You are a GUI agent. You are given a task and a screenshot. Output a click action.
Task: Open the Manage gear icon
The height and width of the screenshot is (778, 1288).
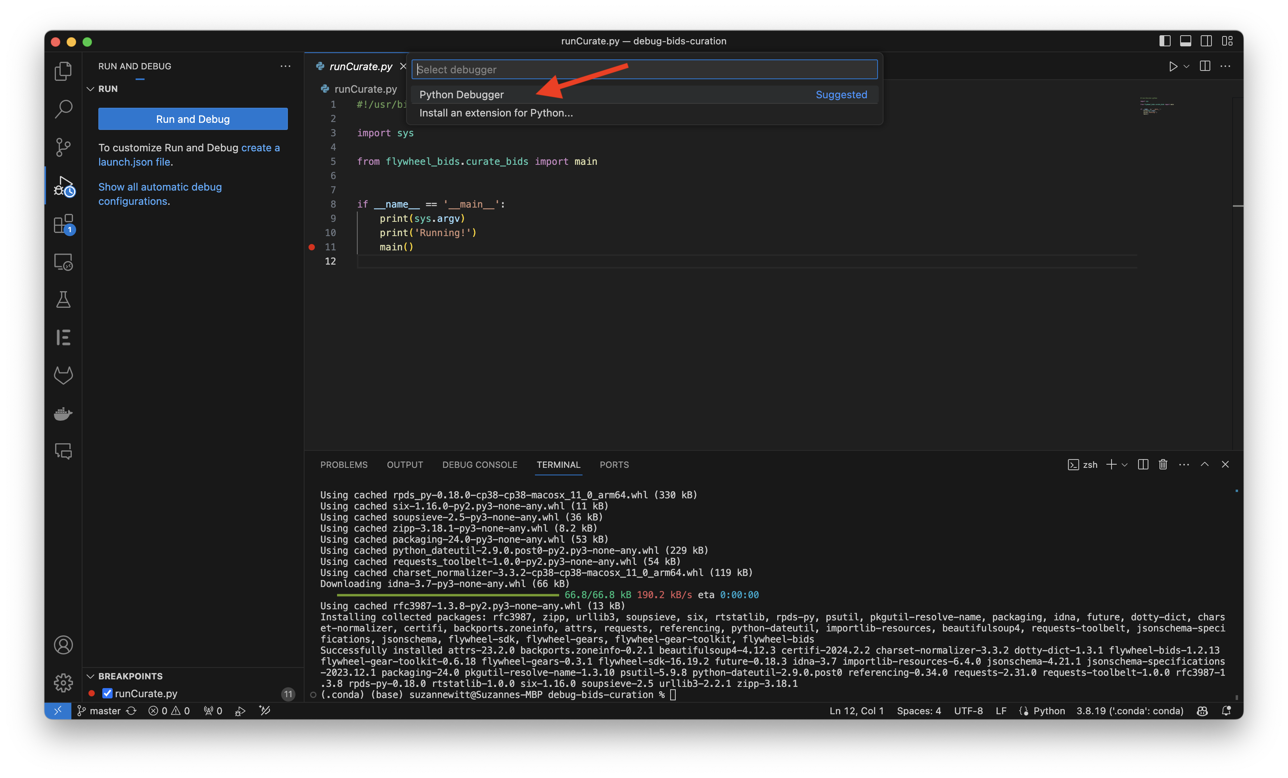[63, 683]
